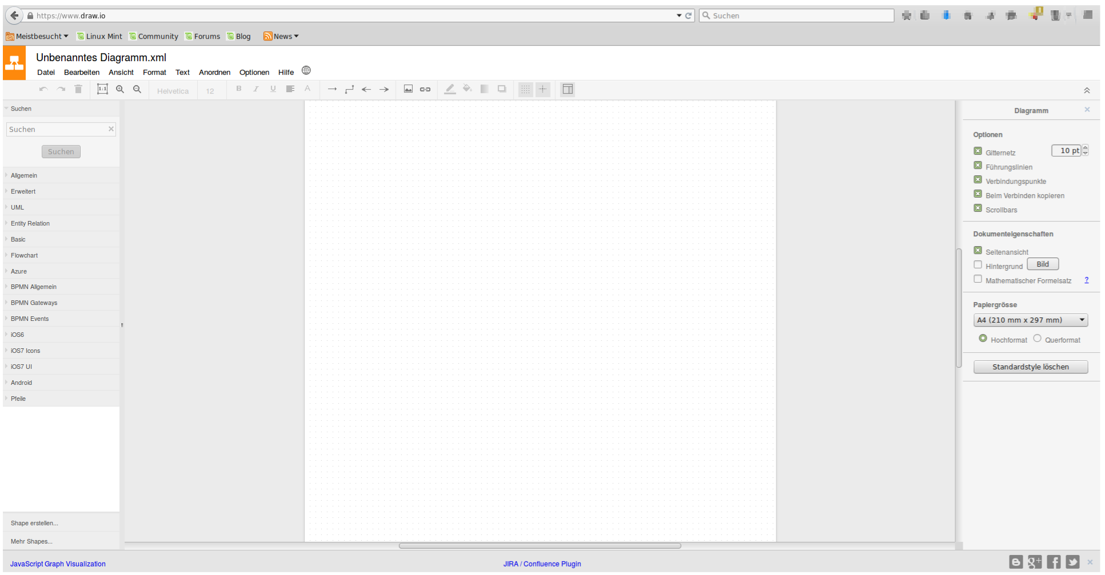Image resolution: width=1105 pixels, height=575 pixels.
Task: Click the zoom out magnifier icon
Action: point(137,89)
